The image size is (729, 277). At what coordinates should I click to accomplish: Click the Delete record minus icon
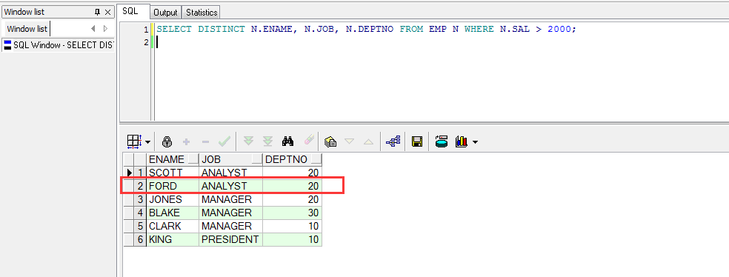205,141
